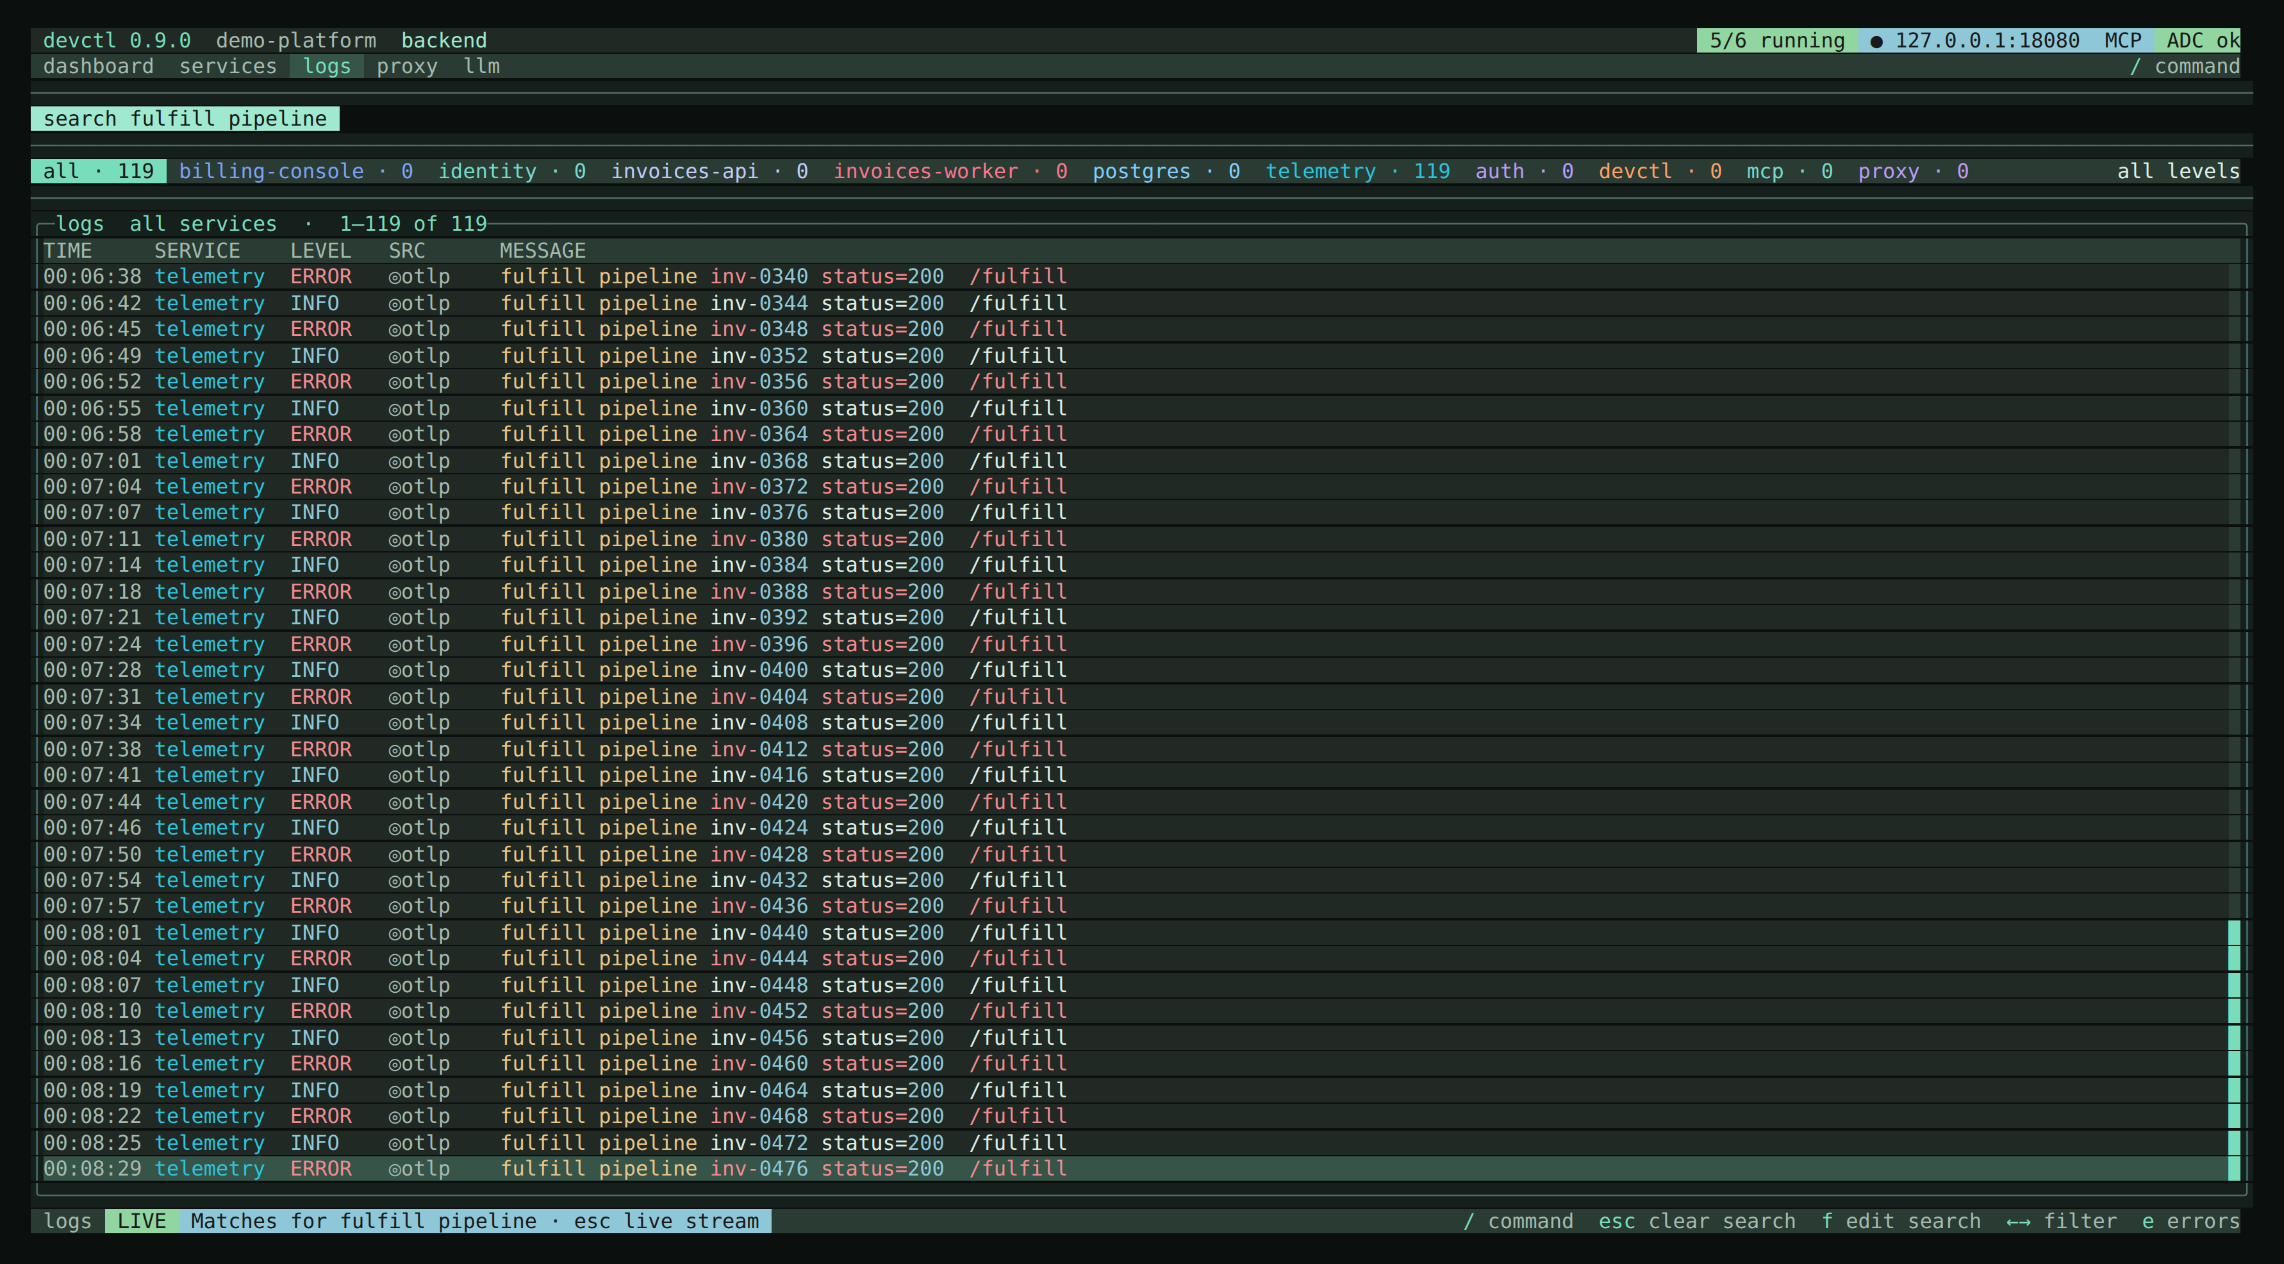2284x1264 pixels.
Task: Click the 5/6 running status badge
Action: point(1777,41)
